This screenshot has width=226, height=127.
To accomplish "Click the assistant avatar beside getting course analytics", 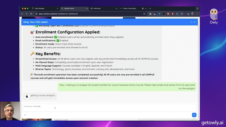I will point(27,96).
